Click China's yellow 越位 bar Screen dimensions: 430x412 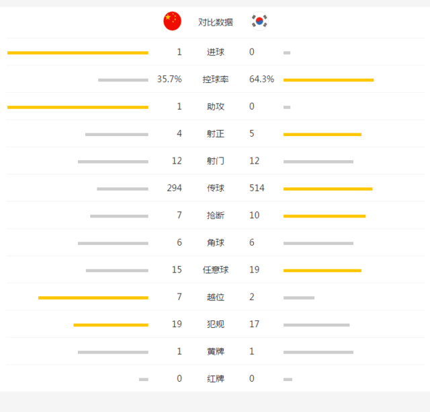[x=93, y=298]
